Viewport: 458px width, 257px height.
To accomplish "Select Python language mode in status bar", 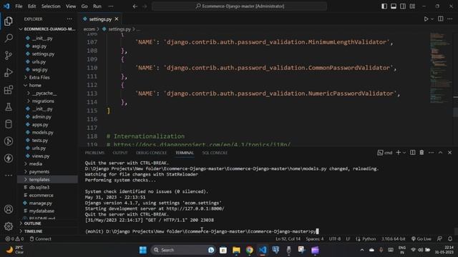I will point(369,238).
